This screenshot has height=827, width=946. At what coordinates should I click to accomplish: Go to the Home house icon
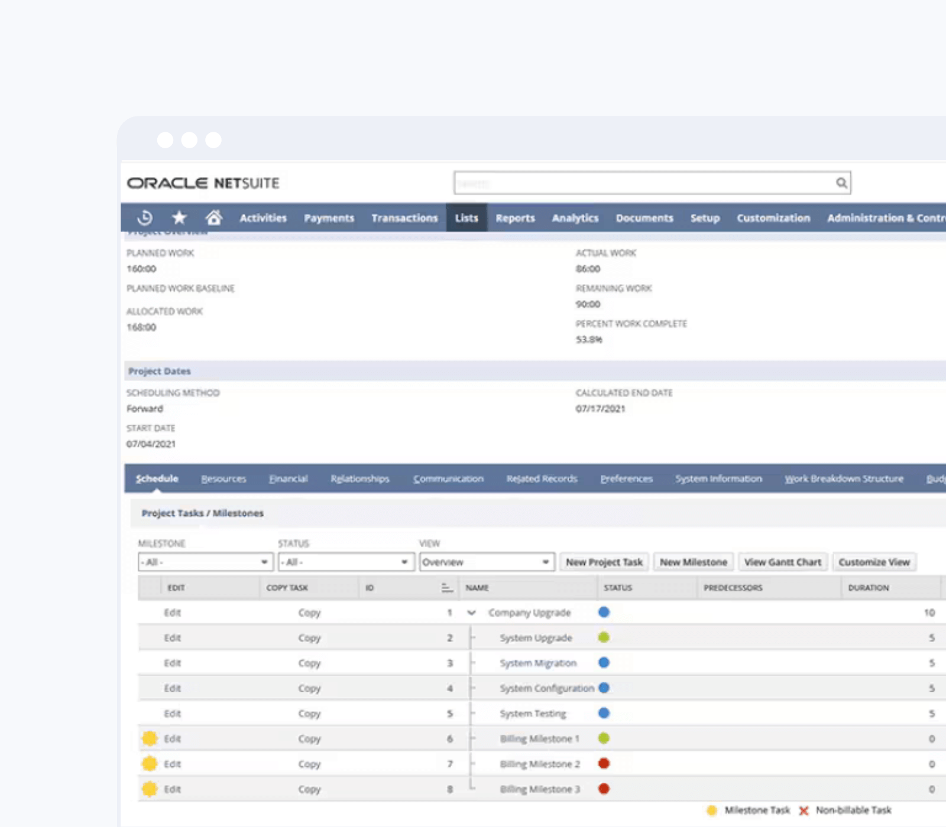214,218
